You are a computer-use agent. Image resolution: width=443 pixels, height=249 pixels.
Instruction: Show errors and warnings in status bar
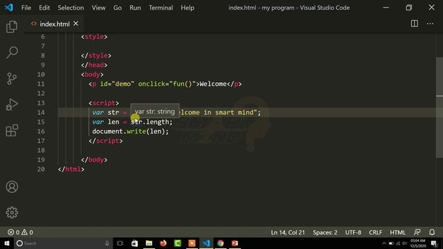20,232
